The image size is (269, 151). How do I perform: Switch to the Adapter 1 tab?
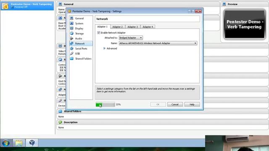click(103, 27)
